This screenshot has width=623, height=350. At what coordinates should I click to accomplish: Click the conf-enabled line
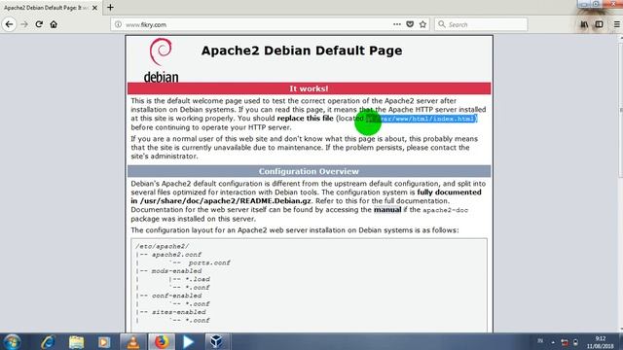[176, 296]
